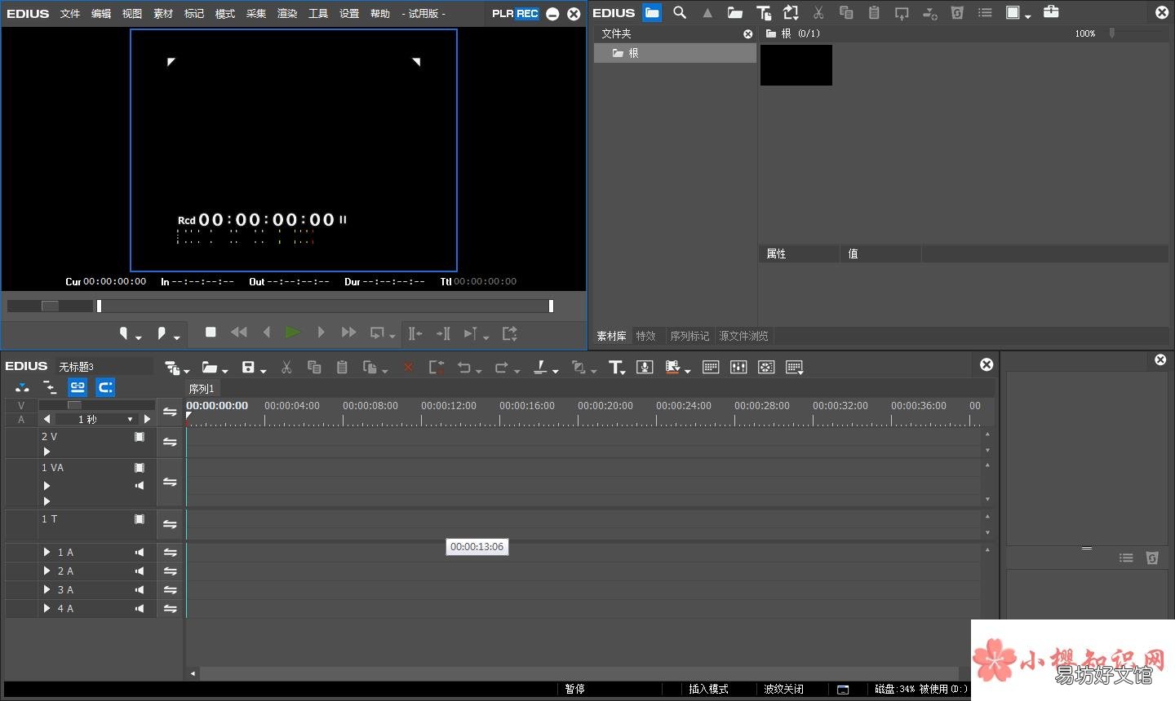1175x701 pixels.
Task: Open the 渲染 menu
Action: coord(287,14)
